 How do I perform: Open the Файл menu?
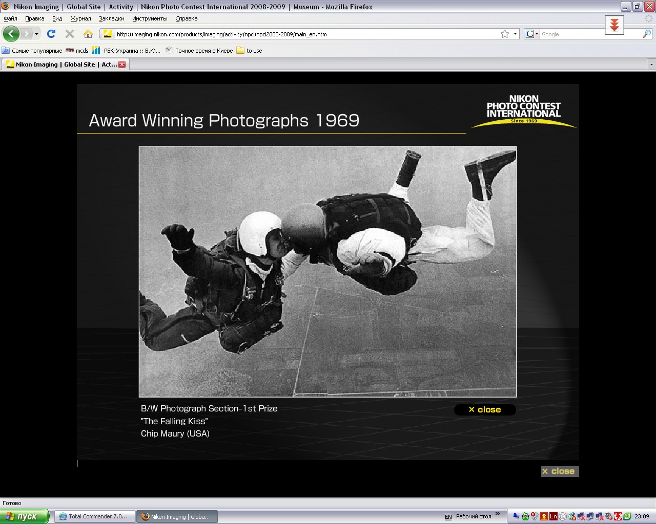click(10, 18)
